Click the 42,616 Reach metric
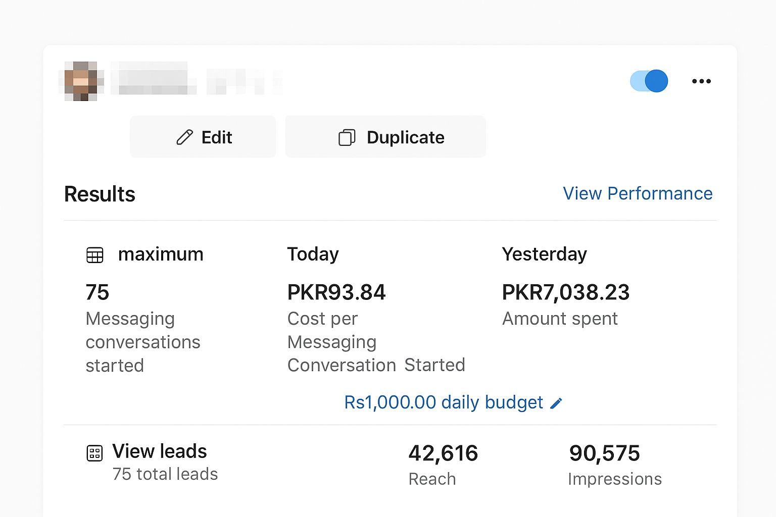The height and width of the screenshot is (517, 776). pyautogui.click(x=443, y=453)
